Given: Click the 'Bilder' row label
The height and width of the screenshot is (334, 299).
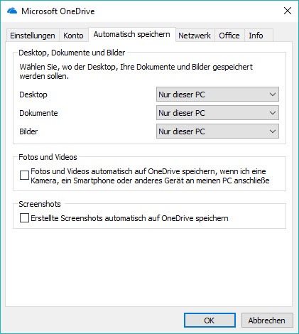Looking at the screenshot, I should pos(28,131).
